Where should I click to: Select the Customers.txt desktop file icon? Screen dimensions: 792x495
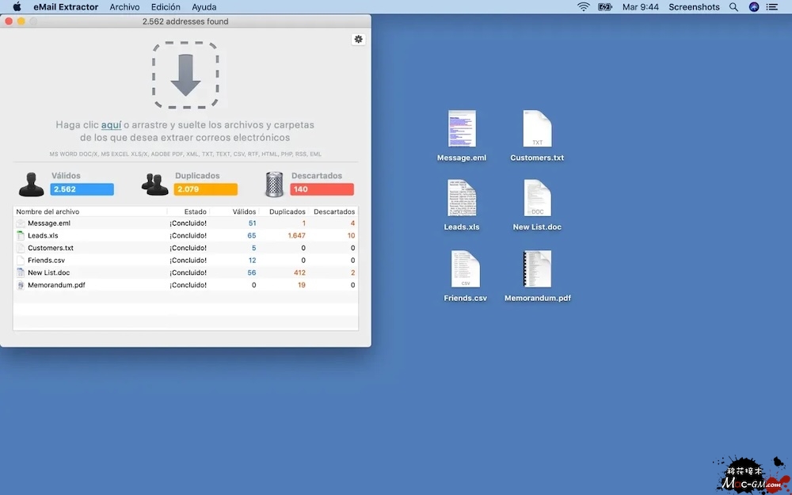(x=537, y=129)
